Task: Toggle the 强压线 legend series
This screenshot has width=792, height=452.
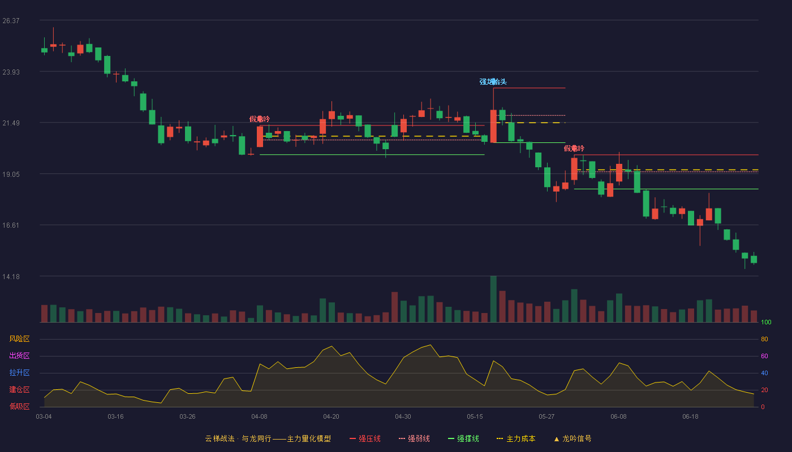Action: [365, 438]
